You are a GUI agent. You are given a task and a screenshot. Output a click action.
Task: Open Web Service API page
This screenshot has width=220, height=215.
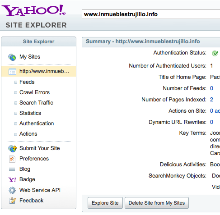pyautogui.click(x=40, y=190)
